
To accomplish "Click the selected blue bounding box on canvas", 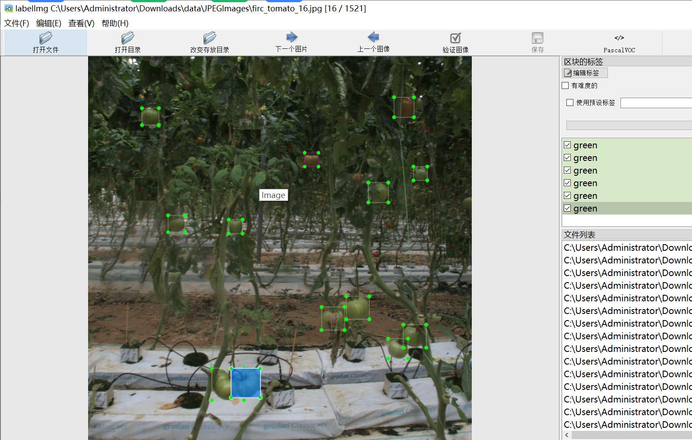I will pos(246,383).
